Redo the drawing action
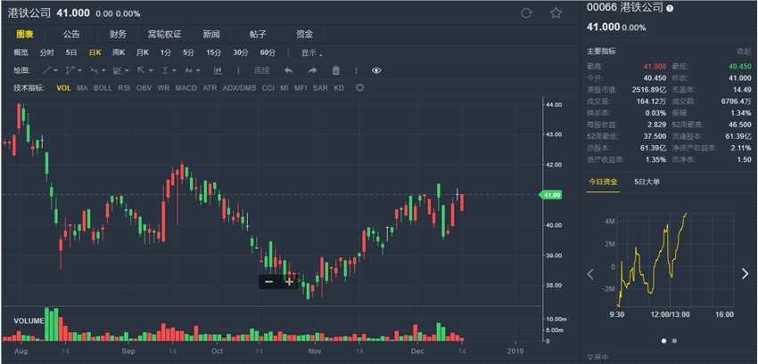Screen dimensions: 758x364 pos(312,70)
